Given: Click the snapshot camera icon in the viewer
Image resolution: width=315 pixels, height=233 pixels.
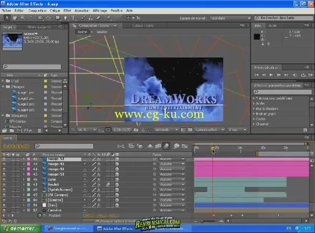Looking at the screenshot, I should pyautogui.click(x=136, y=130).
